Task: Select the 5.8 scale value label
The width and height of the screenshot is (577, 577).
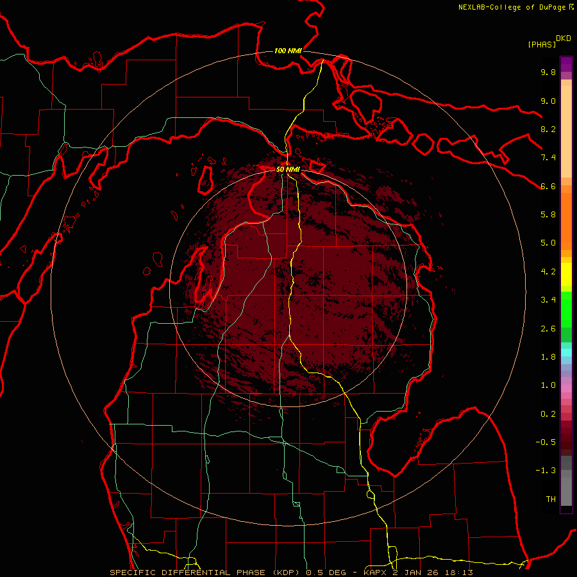Action: click(548, 215)
